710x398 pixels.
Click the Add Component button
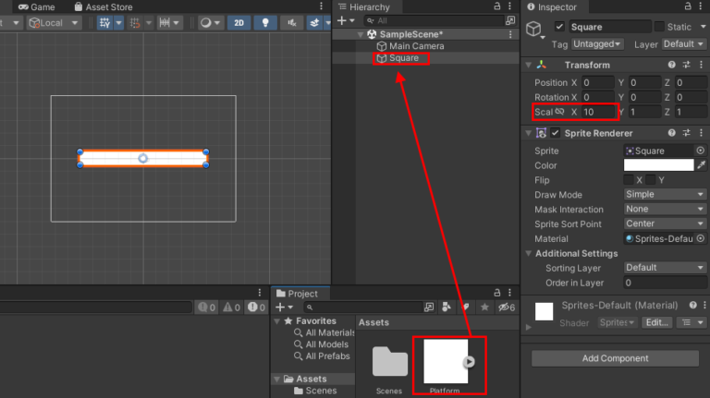click(x=615, y=358)
